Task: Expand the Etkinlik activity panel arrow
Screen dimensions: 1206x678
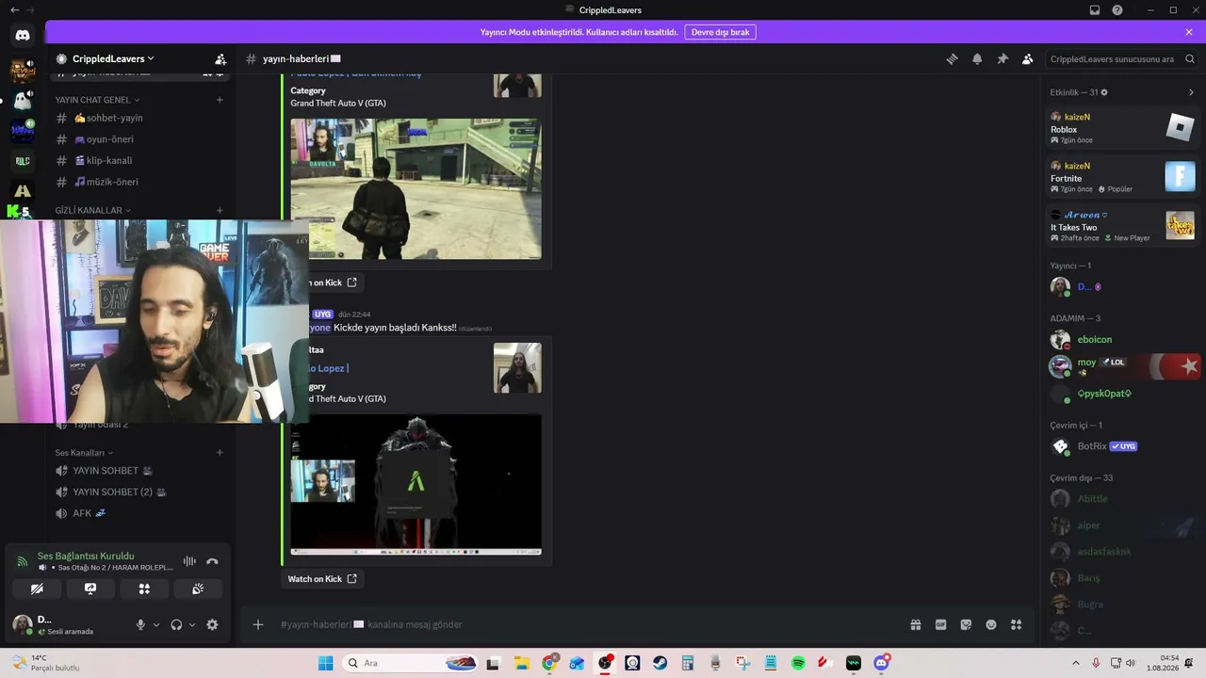Action: click(x=1191, y=92)
